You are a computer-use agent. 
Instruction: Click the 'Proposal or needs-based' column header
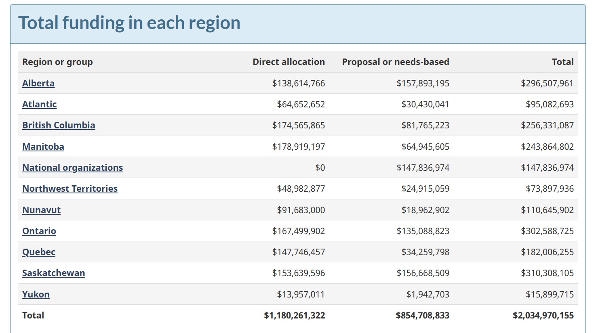tap(396, 62)
